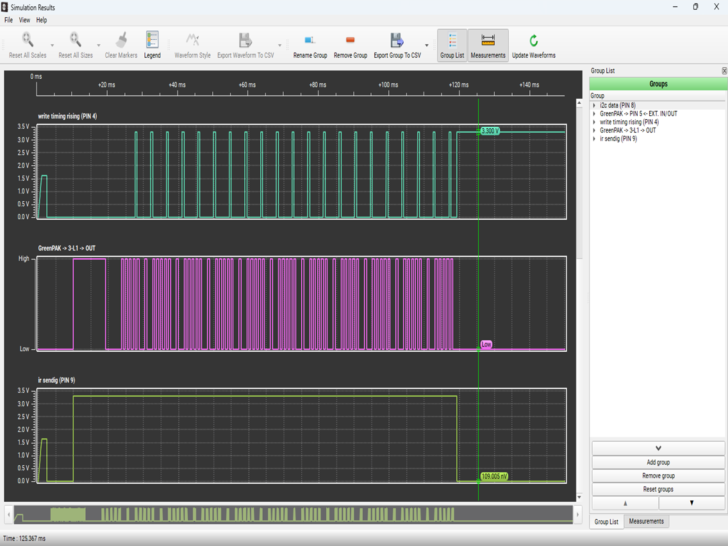Open the View menu
The image size is (728, 546).
click(x=24, y=21)
